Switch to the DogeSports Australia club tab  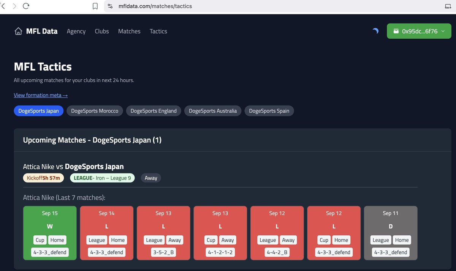(213, 111)
